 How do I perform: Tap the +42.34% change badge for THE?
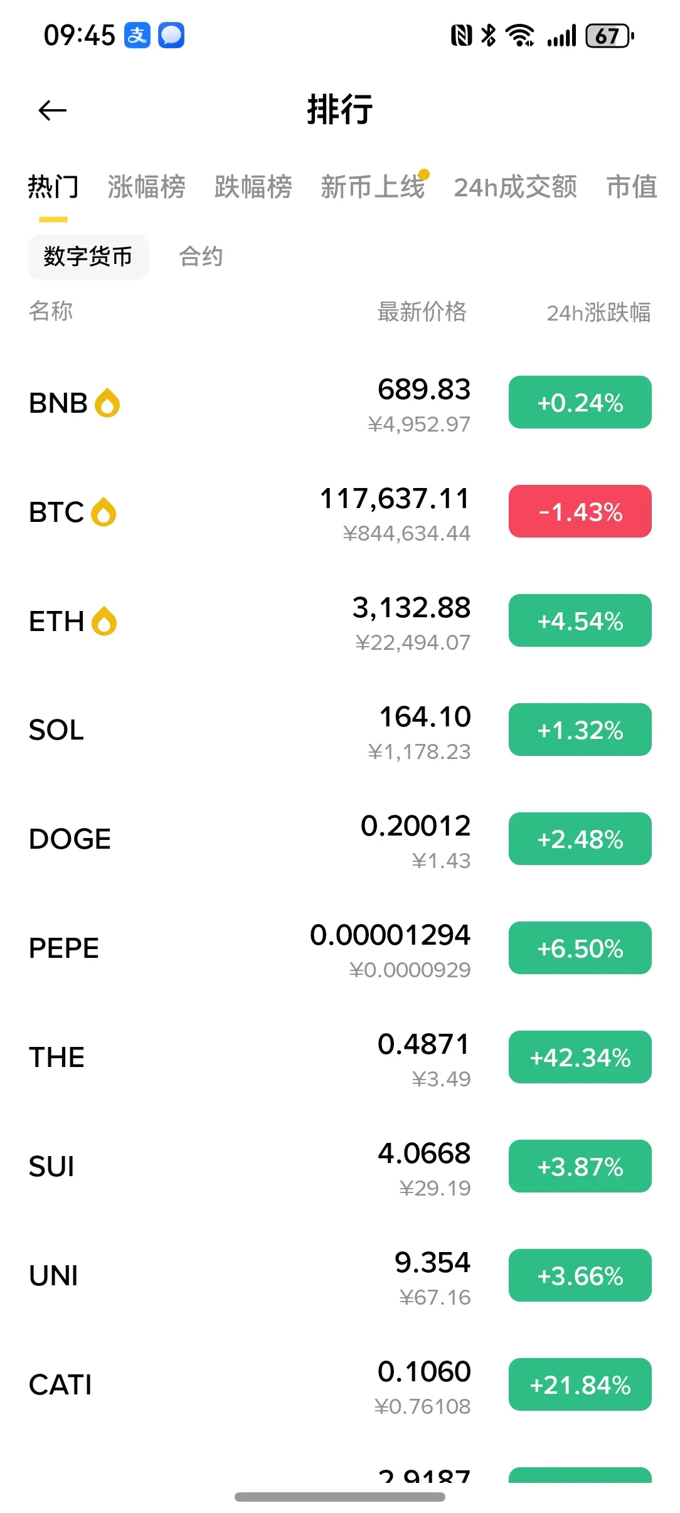pyautogui.click(x=580, y=1057)
